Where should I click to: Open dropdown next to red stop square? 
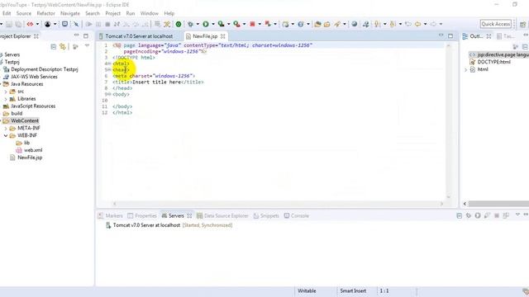point(260,24)
